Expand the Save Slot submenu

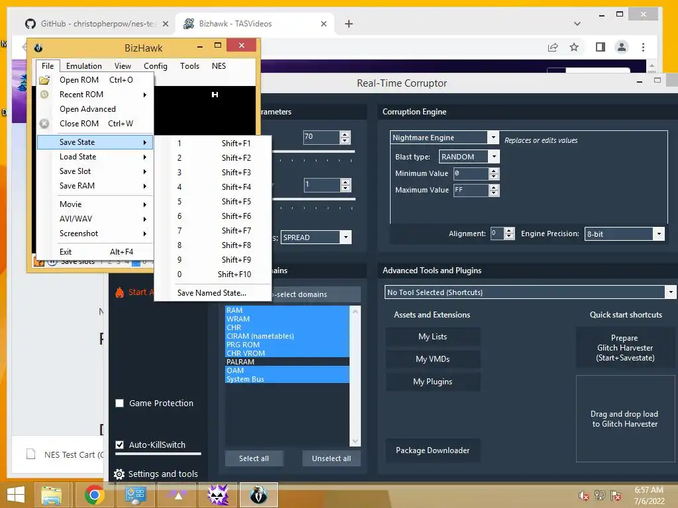[95, 171]
